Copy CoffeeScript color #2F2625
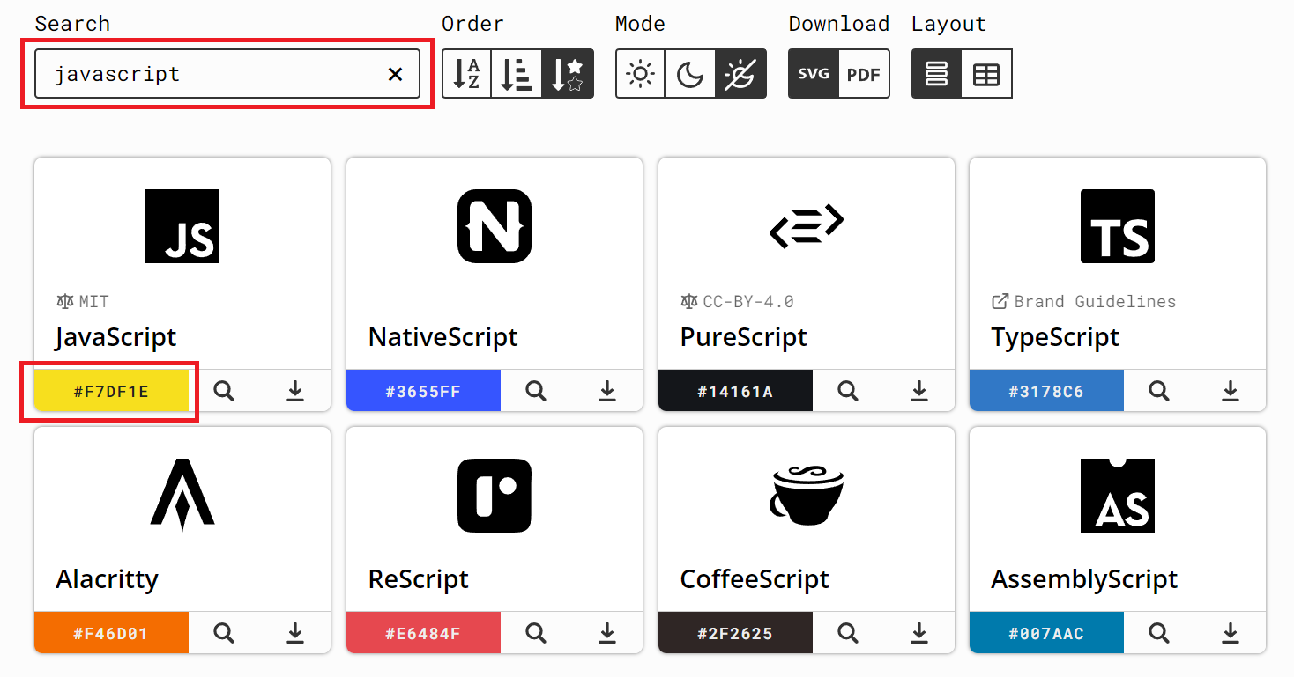 tap(735, 633)
